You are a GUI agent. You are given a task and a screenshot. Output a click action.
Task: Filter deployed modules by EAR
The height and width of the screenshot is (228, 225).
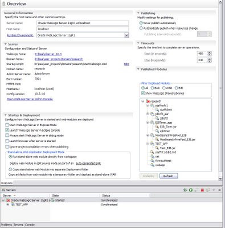[152, 88]
